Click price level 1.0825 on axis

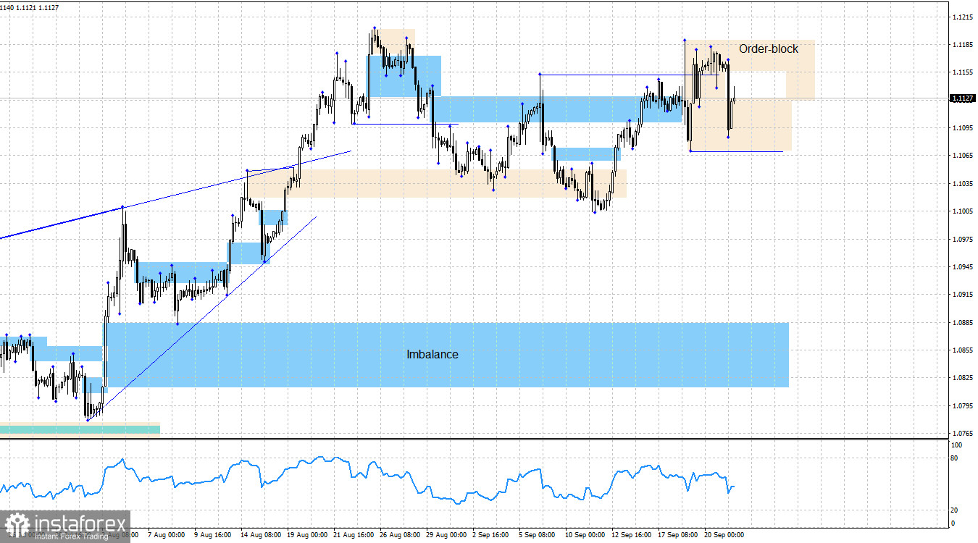pyautogui.click(x=963, y=378)
